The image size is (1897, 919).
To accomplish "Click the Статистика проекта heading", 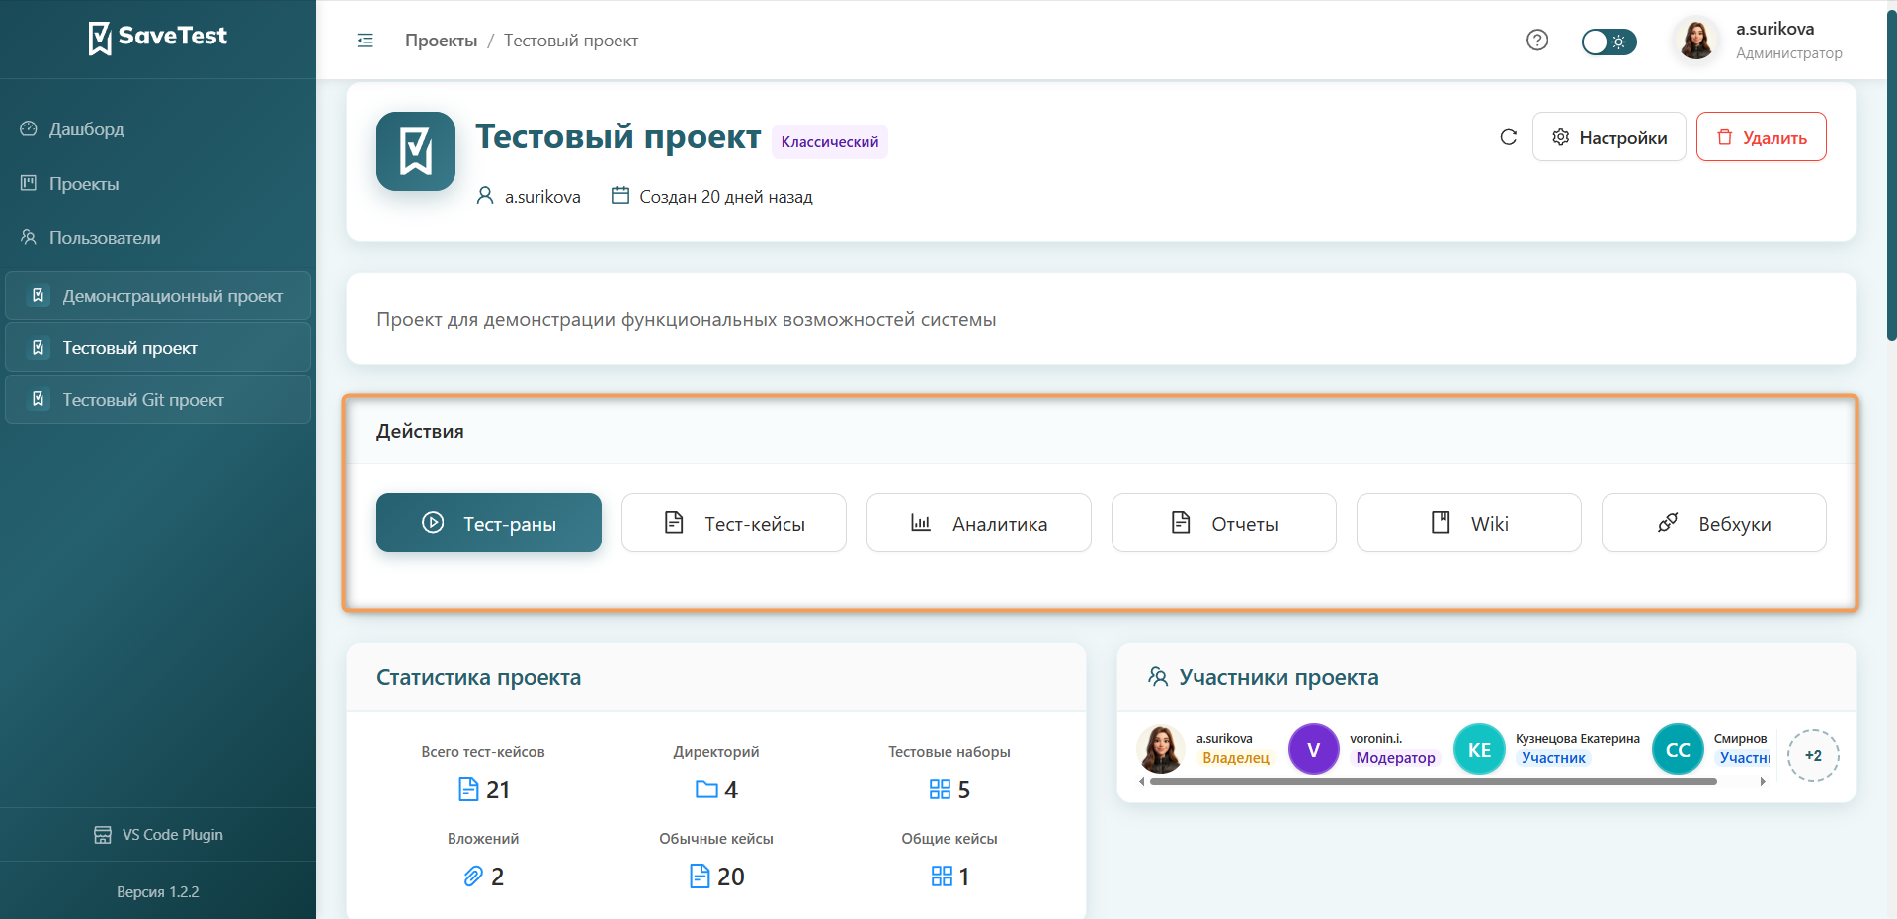I will [x=478, y=678].
